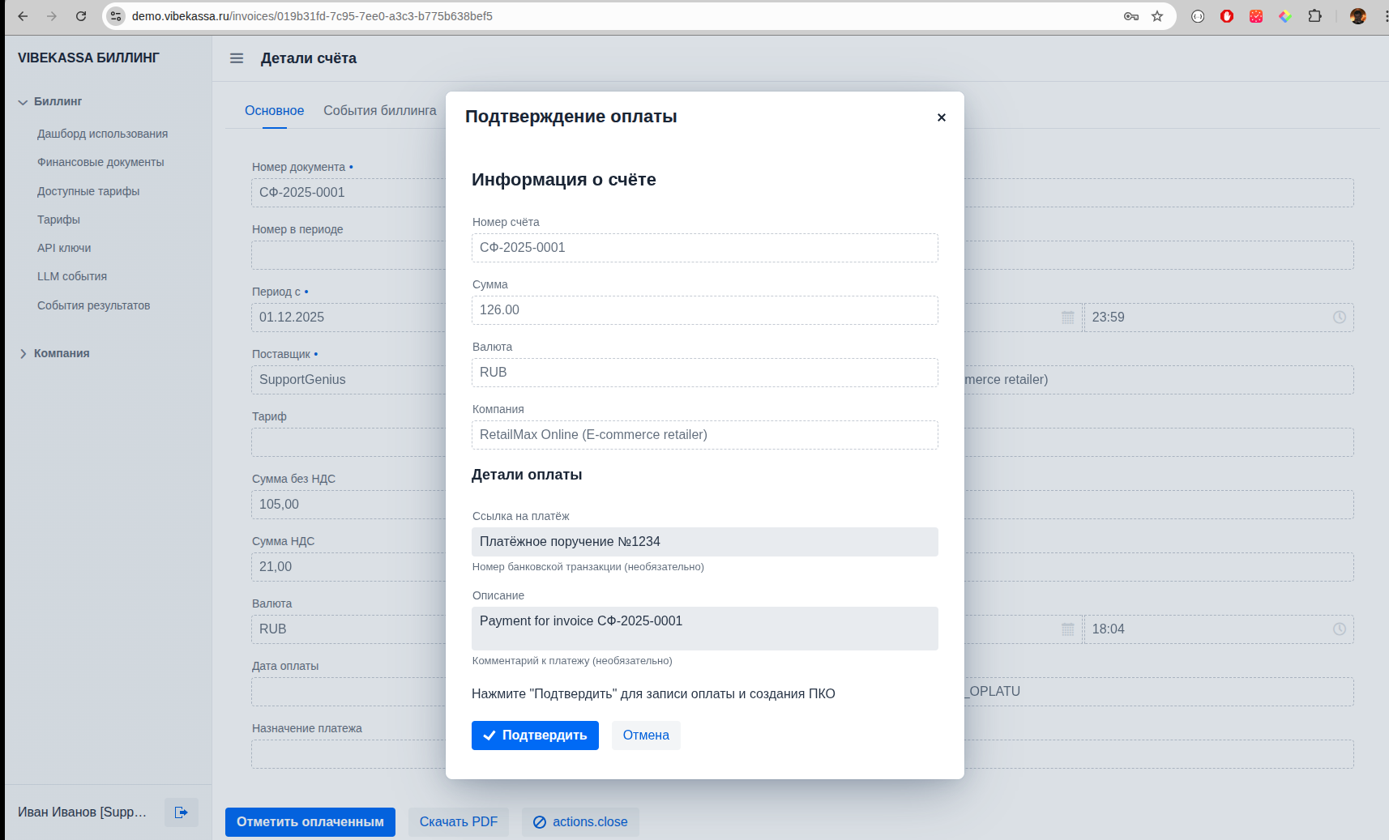Download invoice with Скачать PDF
This screenshot has height=840, width=1389.
click(458, 821)
